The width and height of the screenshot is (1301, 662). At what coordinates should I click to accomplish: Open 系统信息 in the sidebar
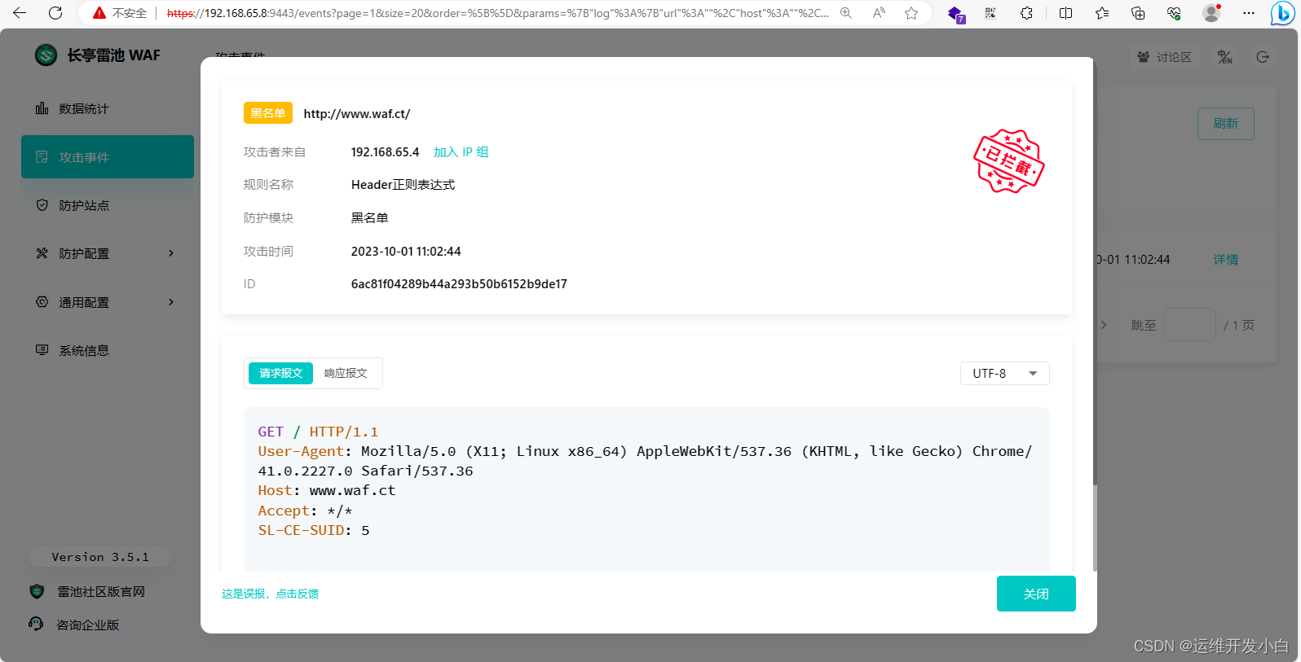(x=108, y=350)
